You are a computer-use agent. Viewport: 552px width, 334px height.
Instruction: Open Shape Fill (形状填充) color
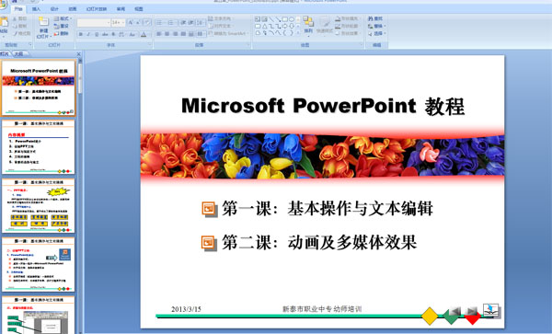point(347,18)
